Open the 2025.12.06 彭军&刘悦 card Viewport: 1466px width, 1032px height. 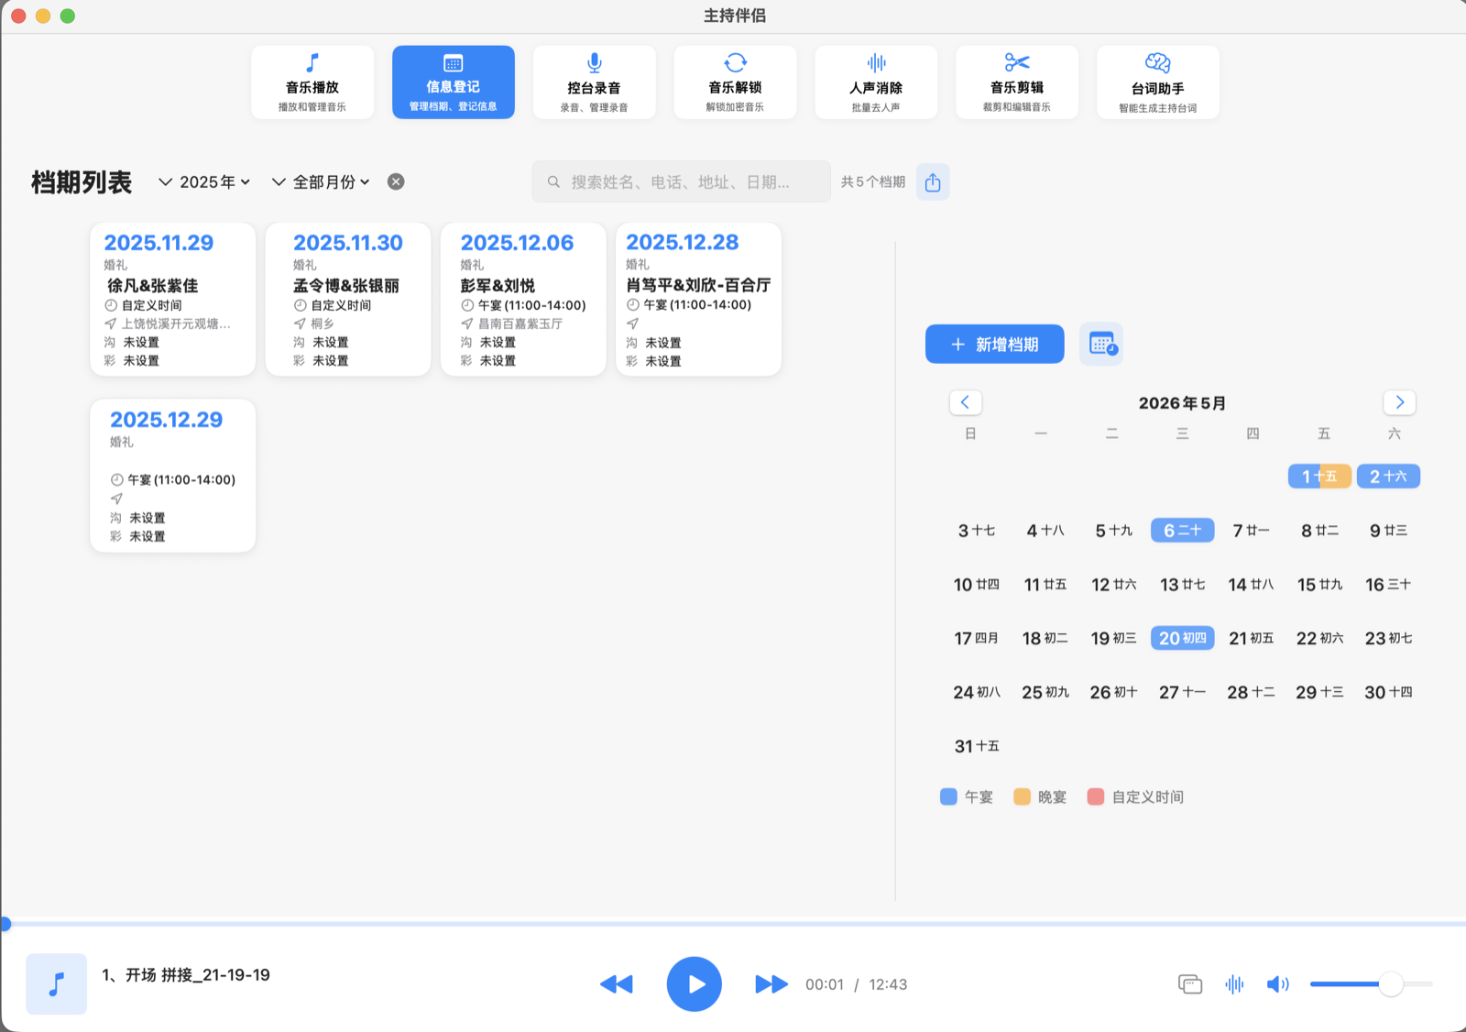tap(523, 300)
